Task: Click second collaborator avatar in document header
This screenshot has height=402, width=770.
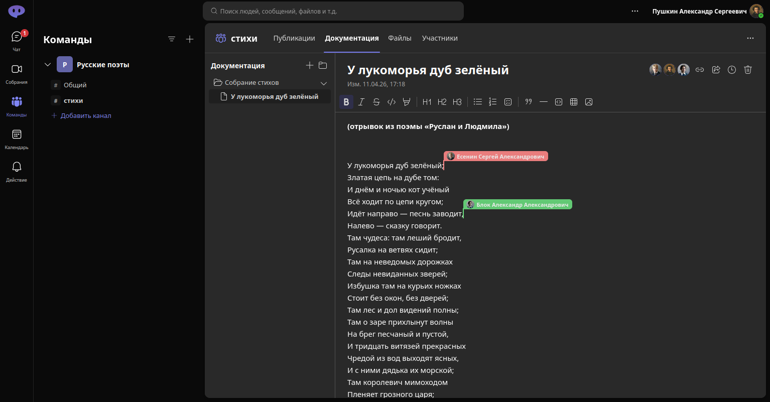Action: point(670,70)
